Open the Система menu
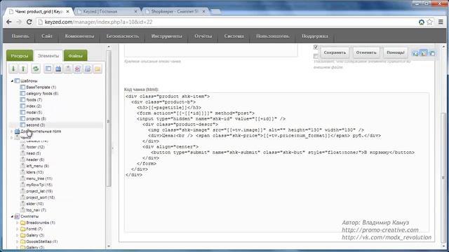449x252 pixels. 234,36
